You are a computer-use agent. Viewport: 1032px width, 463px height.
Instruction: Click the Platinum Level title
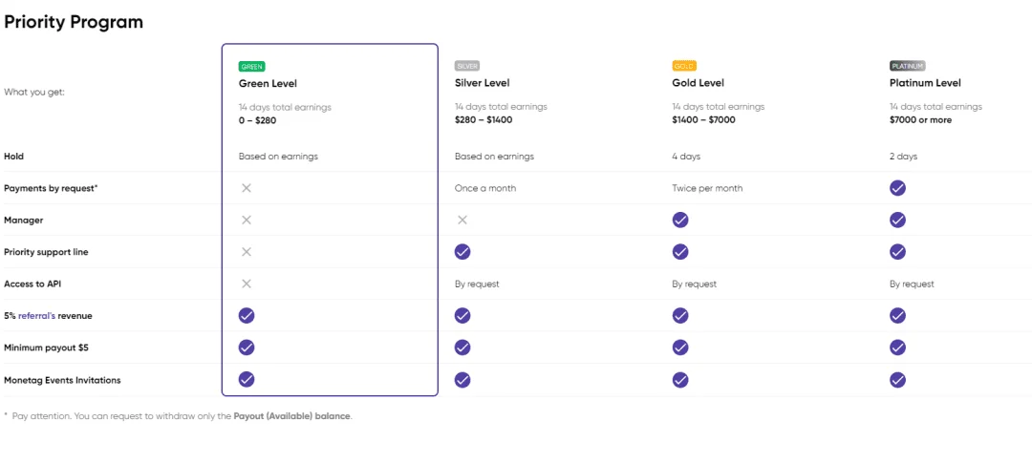925,83
